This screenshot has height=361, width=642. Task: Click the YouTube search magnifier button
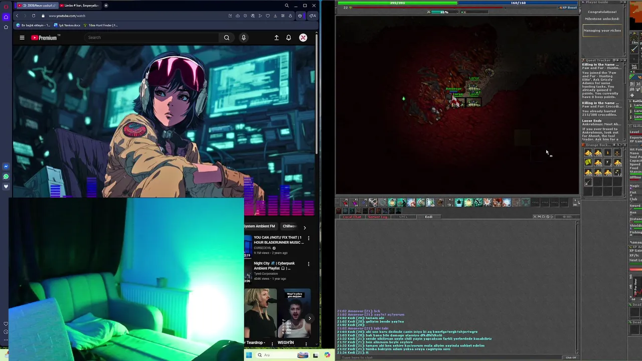227,38
